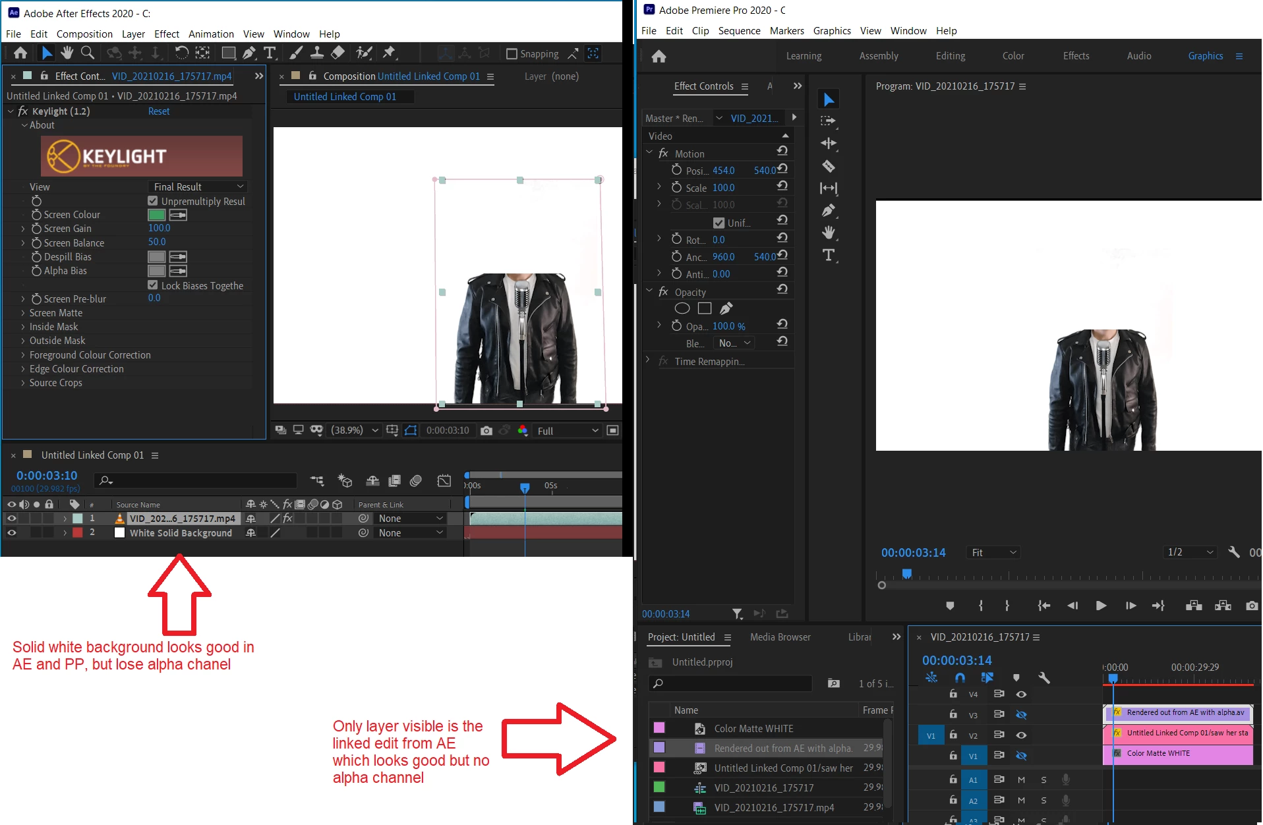
Task: Select the Type tool in Premiere tools panel
Action: point(829,256)
